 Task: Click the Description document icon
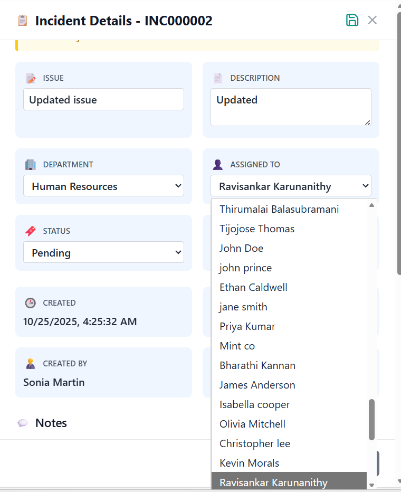(218, 78)
